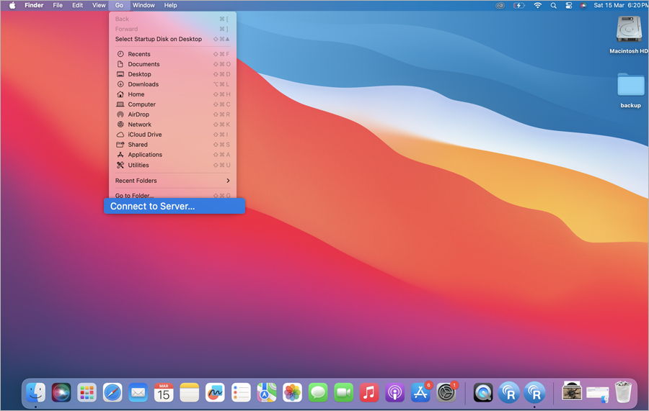Viewport: 649px width, 411px height.
Task: Choose Select Startup Disk on Desktop
Action: pos(172,40)
